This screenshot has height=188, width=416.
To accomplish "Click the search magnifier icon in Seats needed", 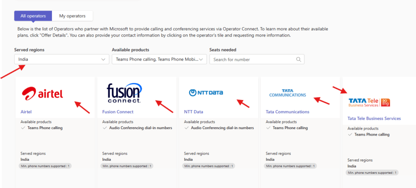I will 299,59.
